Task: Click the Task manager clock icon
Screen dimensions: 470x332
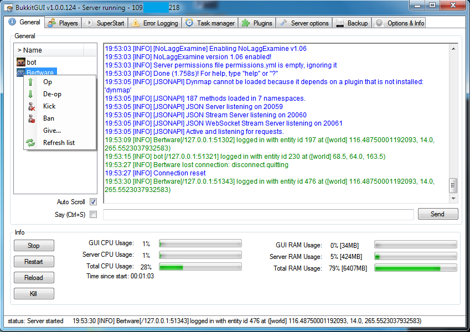Action: pyautogui.click(x=189, y=23)
